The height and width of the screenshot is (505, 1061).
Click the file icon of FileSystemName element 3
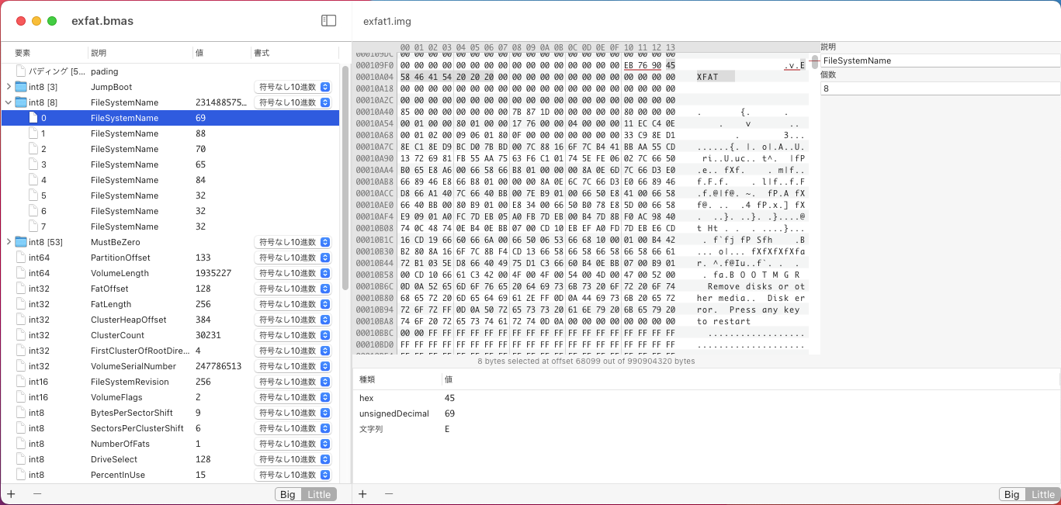(x=33, y=164)
